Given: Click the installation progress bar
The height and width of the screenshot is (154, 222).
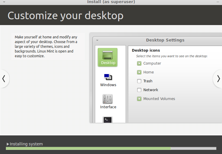Looking at the screenshot, I should (111, 148).
